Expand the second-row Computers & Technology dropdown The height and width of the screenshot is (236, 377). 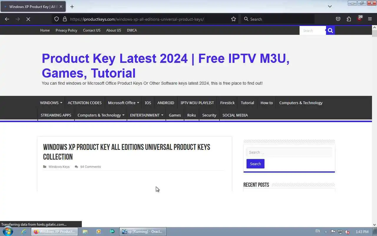point(101,115)
